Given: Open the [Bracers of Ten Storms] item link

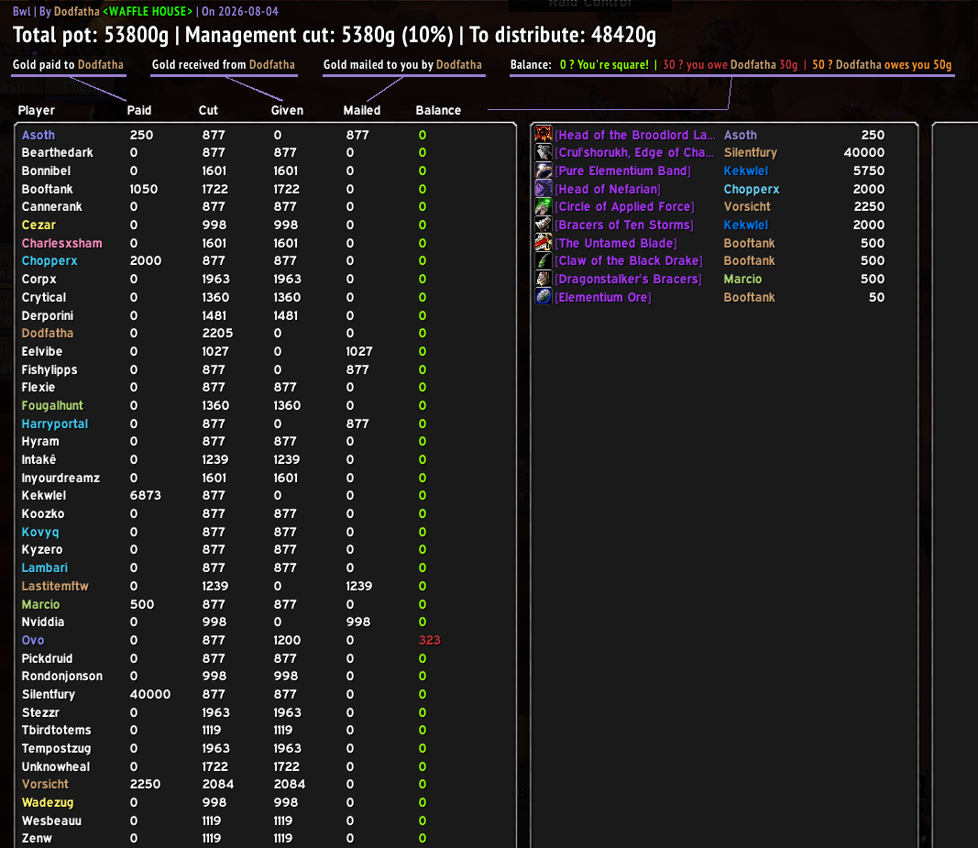Looking at the screenshot, I should (x=624, y=225).
